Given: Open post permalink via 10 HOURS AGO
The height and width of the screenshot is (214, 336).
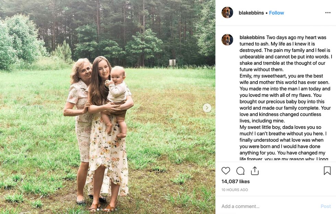Looking at the screenshot, I should point(235,190).
